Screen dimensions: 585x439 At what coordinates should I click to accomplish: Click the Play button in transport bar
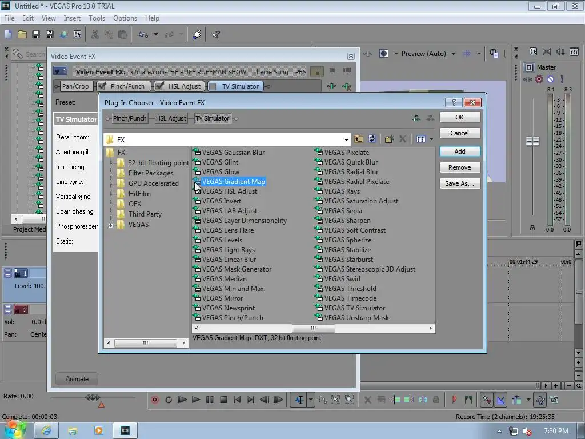tap(195, 400)
